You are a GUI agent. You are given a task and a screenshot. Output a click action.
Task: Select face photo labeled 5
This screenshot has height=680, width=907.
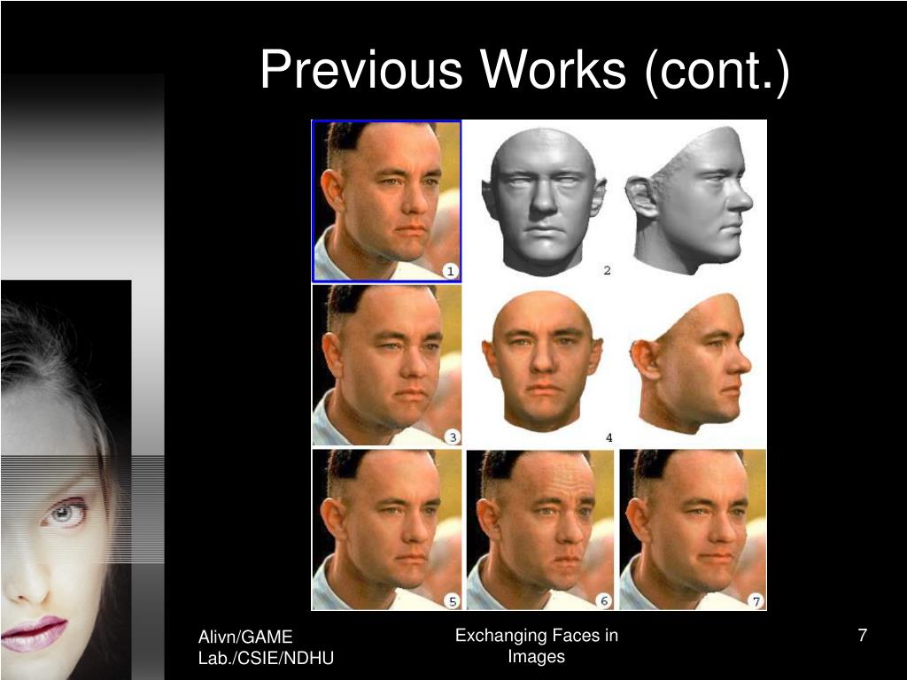[x=387, y=529]
